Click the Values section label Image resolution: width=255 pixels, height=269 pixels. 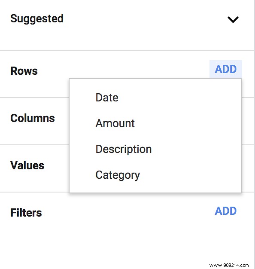[27, 165]
